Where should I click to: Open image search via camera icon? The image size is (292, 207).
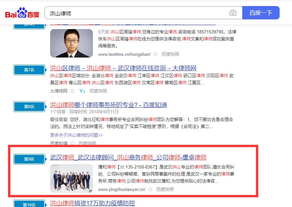(233, 13)
